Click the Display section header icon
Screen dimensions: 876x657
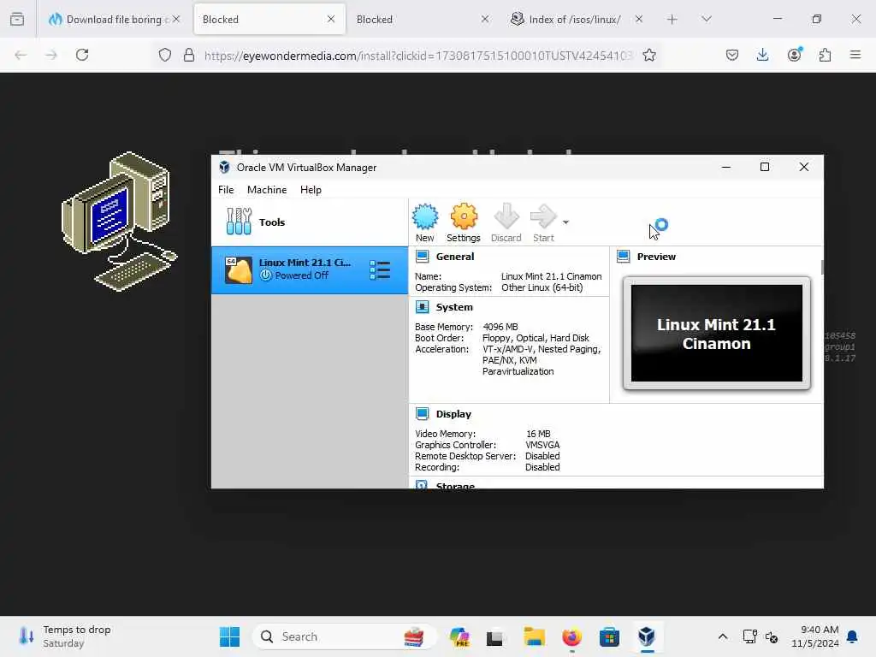(x=423, y=414)
